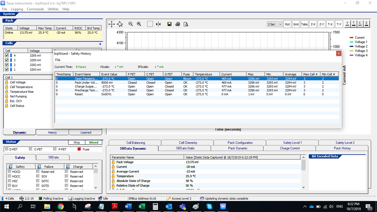Viewport: 377px width, 212px height.
Task: Select the Open Tempera... event row
Action: (197, 79)
